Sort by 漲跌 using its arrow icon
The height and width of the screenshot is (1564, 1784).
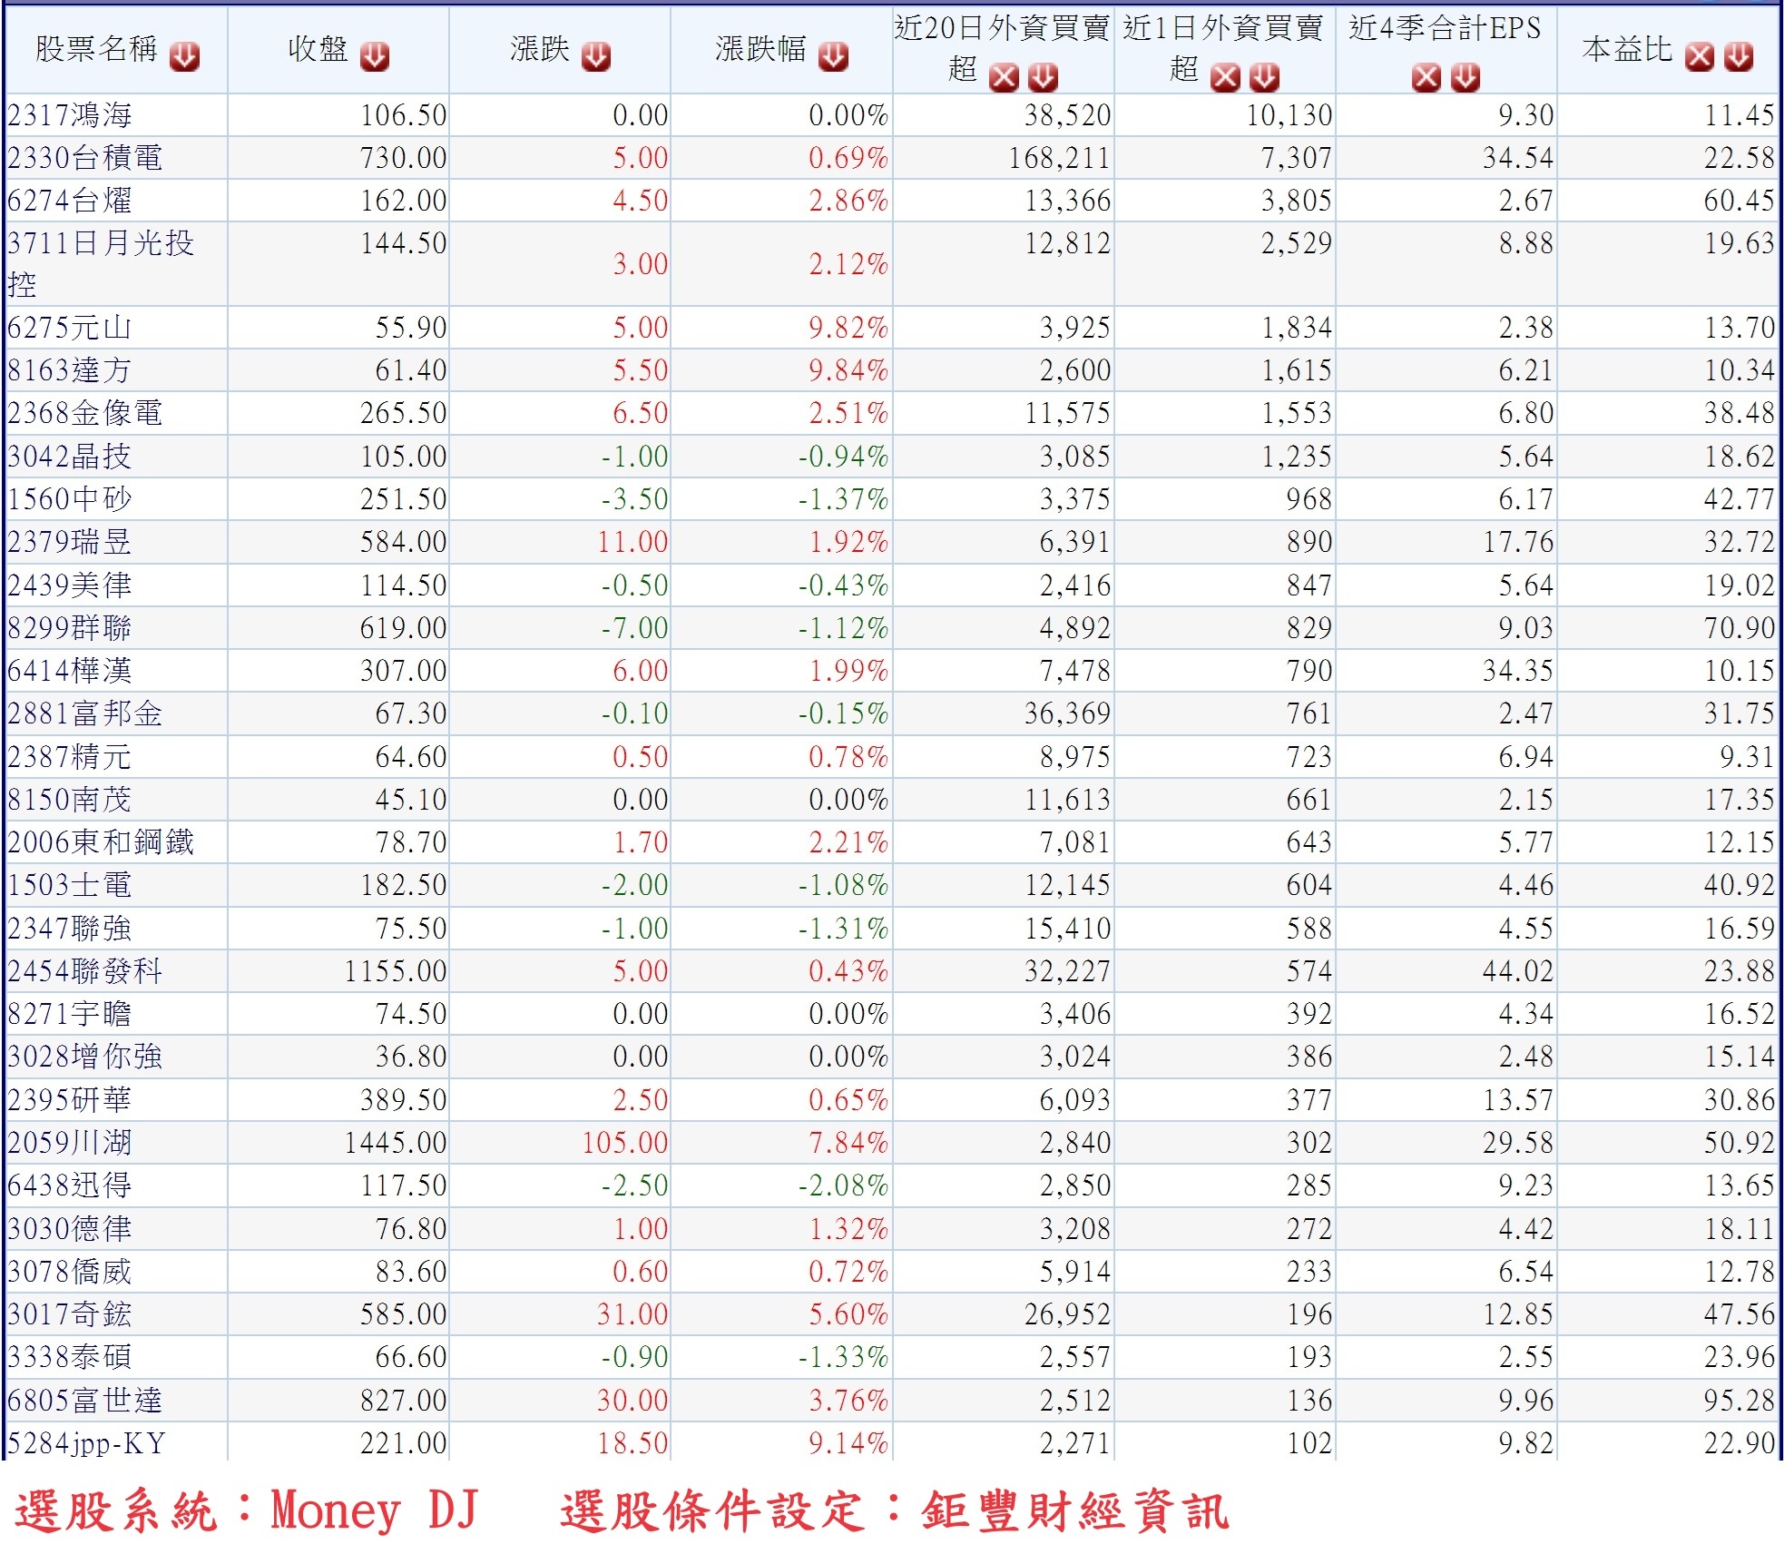[596, 57]
